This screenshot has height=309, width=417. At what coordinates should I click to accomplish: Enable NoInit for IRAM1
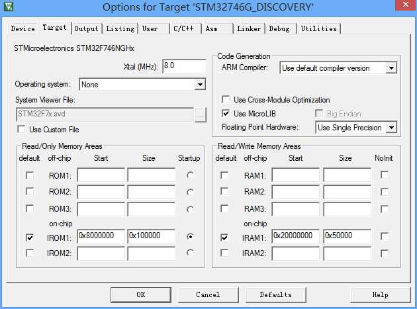click(x=385, y=236)
